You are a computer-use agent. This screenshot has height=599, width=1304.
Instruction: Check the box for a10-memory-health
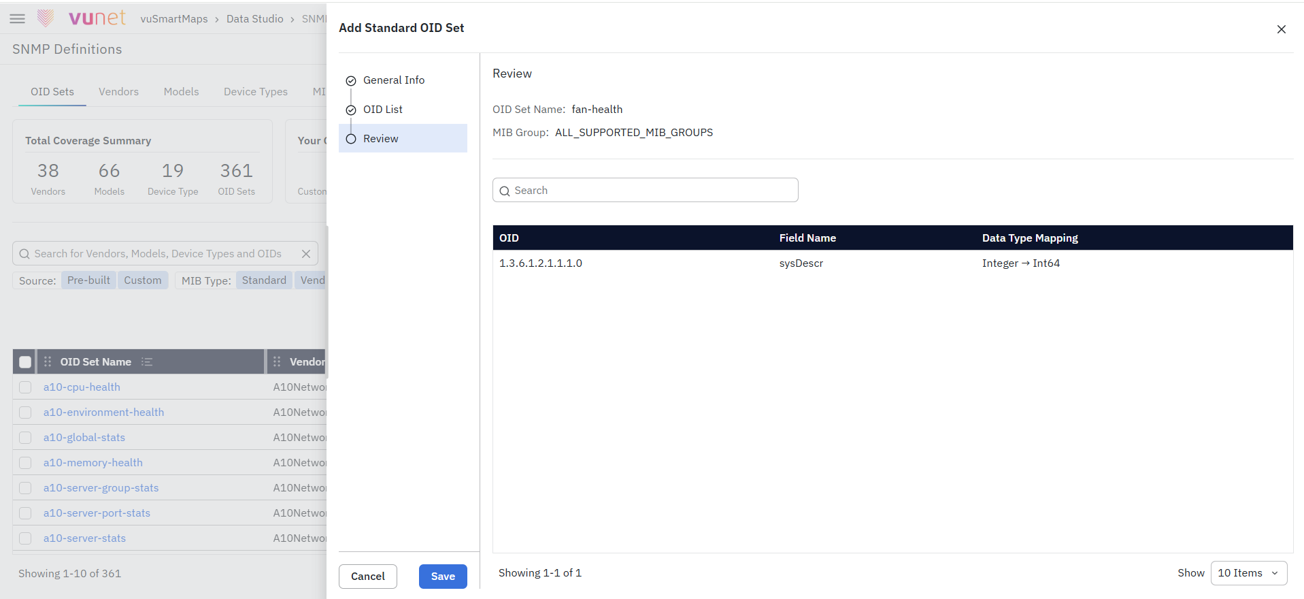25,463
